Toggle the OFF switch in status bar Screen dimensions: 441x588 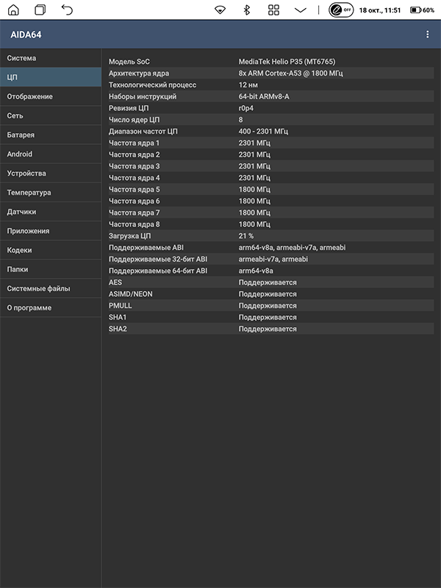[341, 10]
